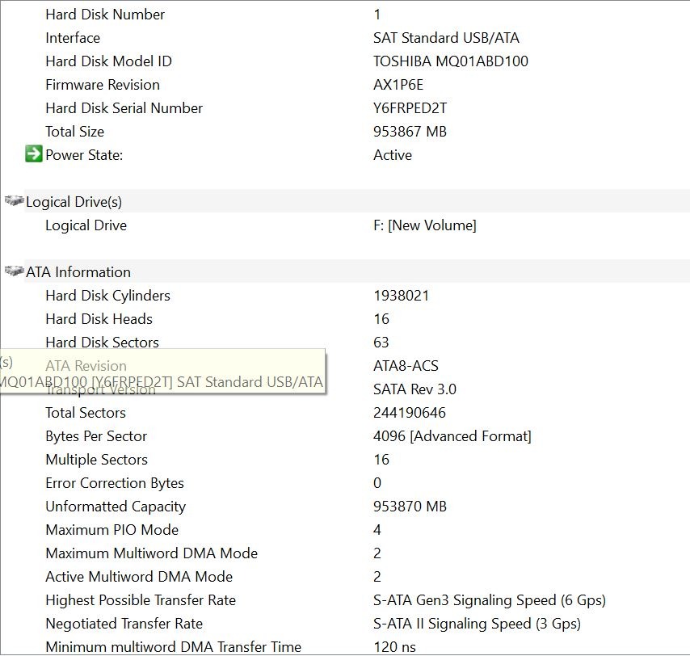690x656 pixels.
Task: Select the model value 'TOSHIBA MQ01ABD100'
Action: tap(451, 61)
